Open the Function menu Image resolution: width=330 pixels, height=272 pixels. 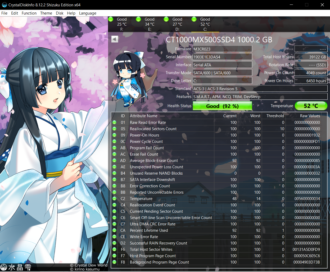click(29, 13)
